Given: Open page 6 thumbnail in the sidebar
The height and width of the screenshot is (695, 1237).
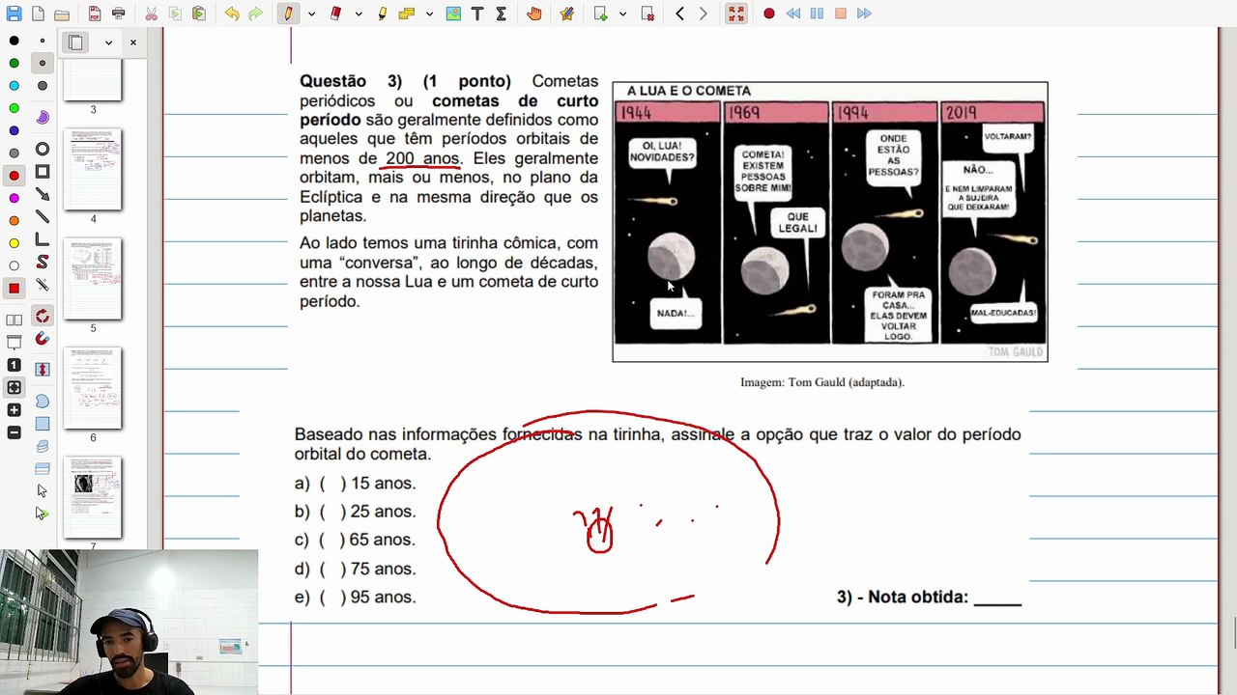Looking at the screenshot, I should tap(93, 388).
